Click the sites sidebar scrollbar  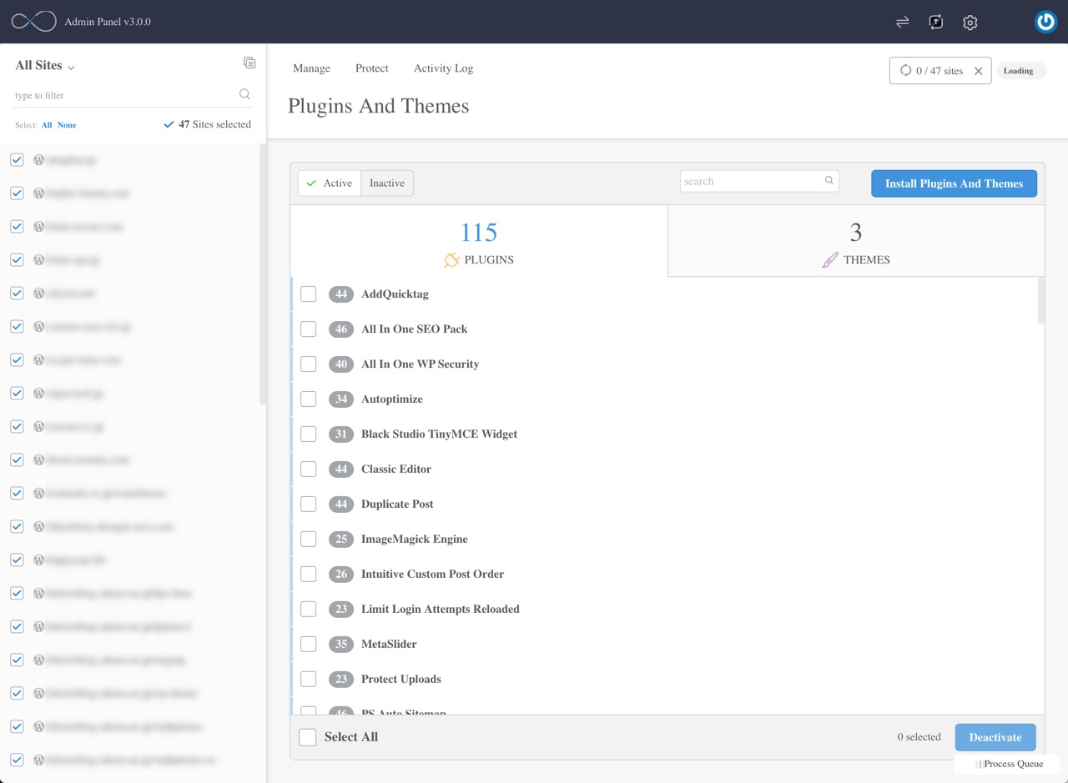263,275
